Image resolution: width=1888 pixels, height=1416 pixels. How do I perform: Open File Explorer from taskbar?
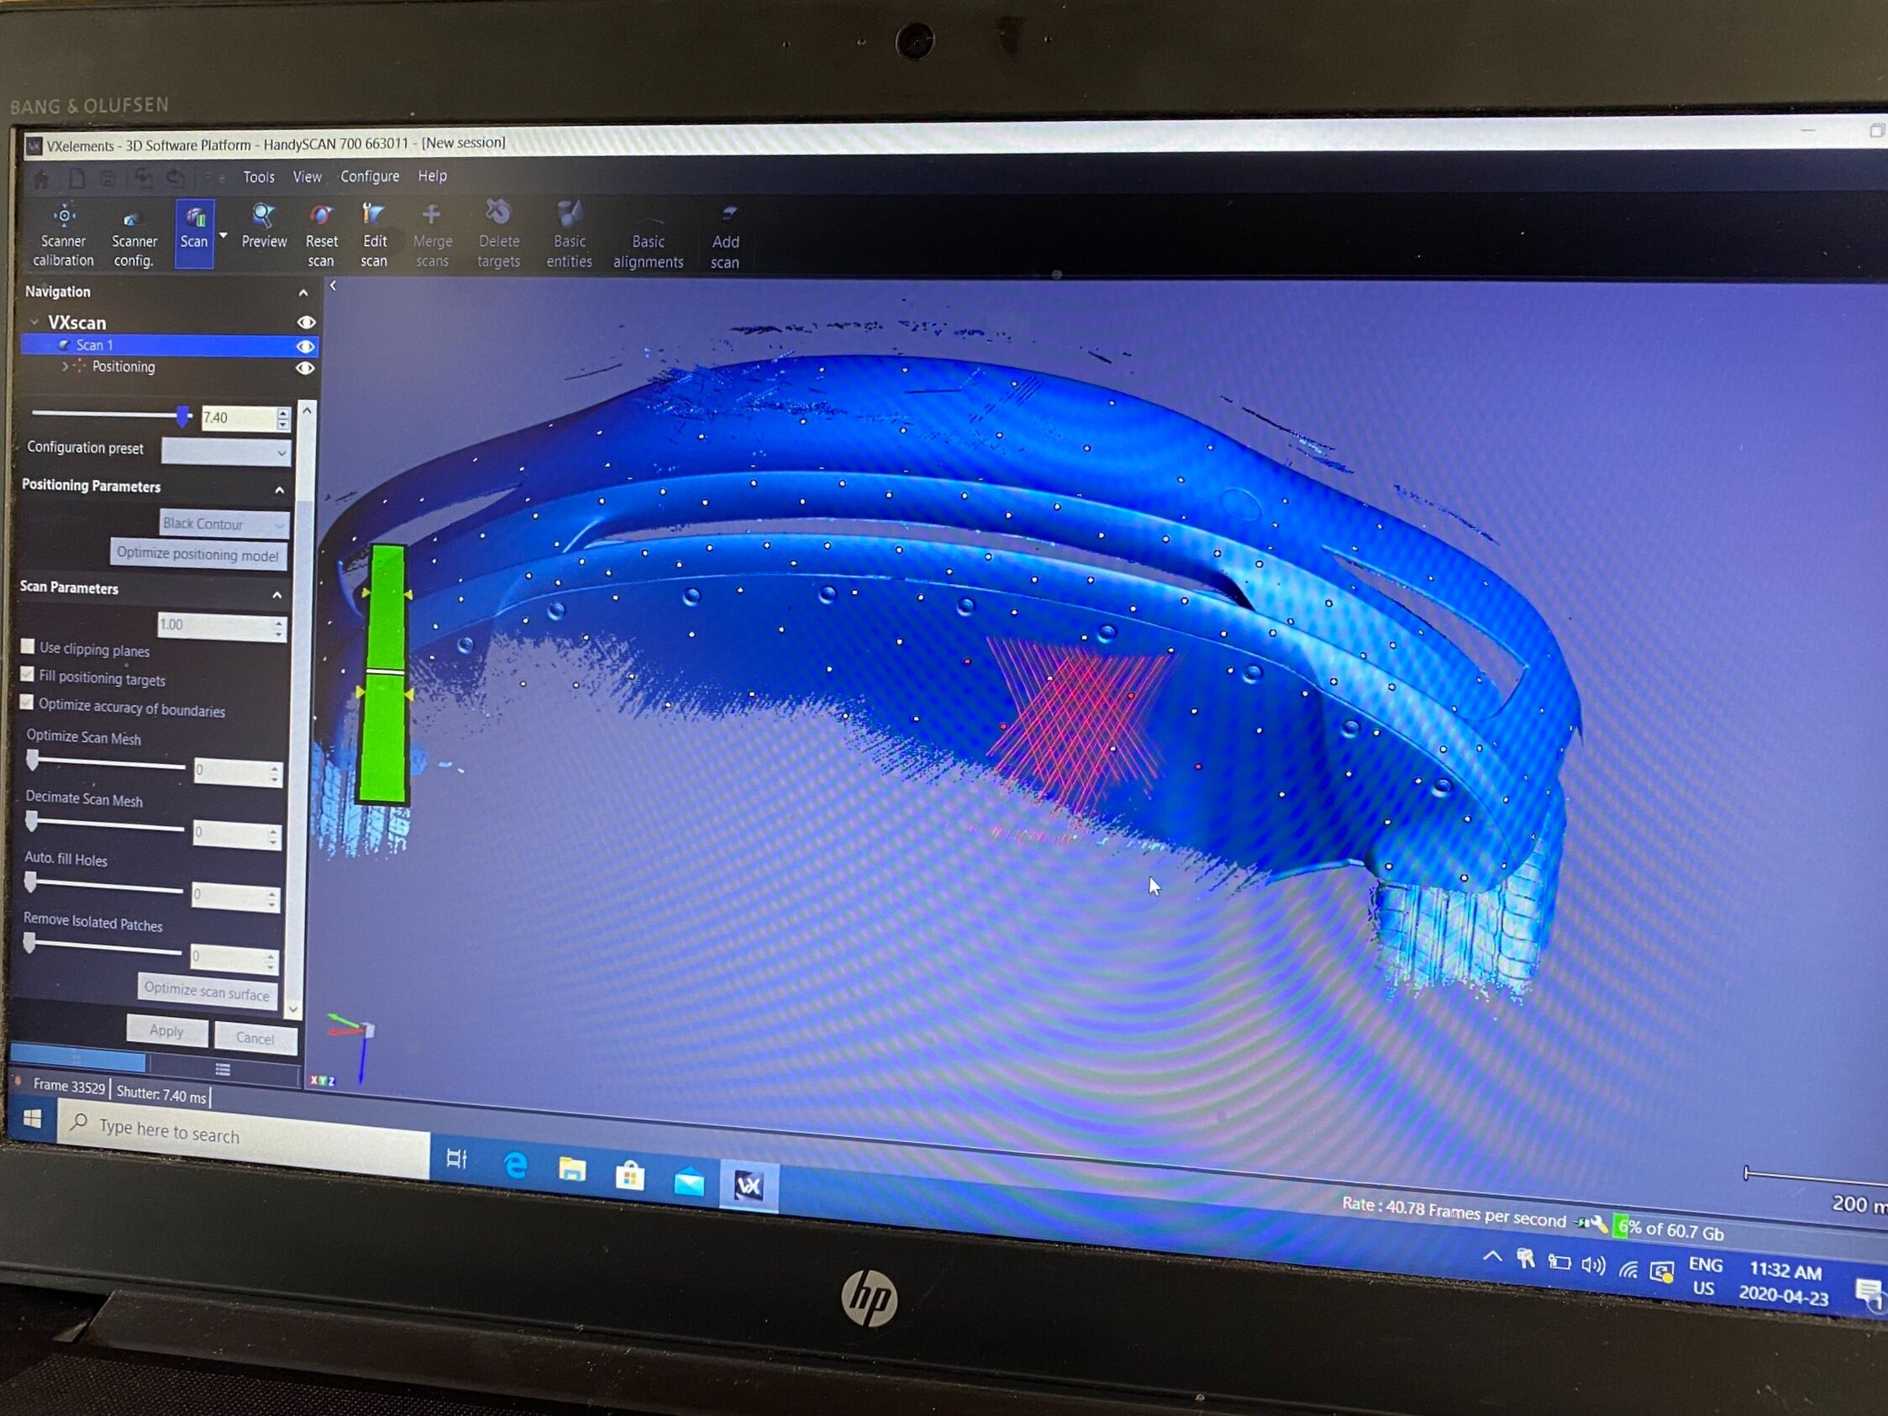click(x=572, y=1170)
